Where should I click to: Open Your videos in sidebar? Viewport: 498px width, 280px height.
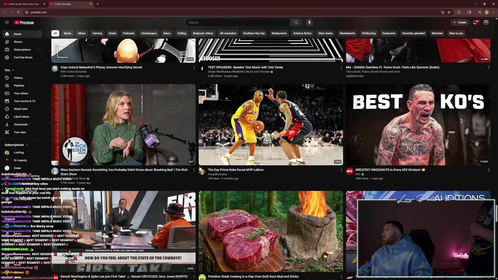23,93
